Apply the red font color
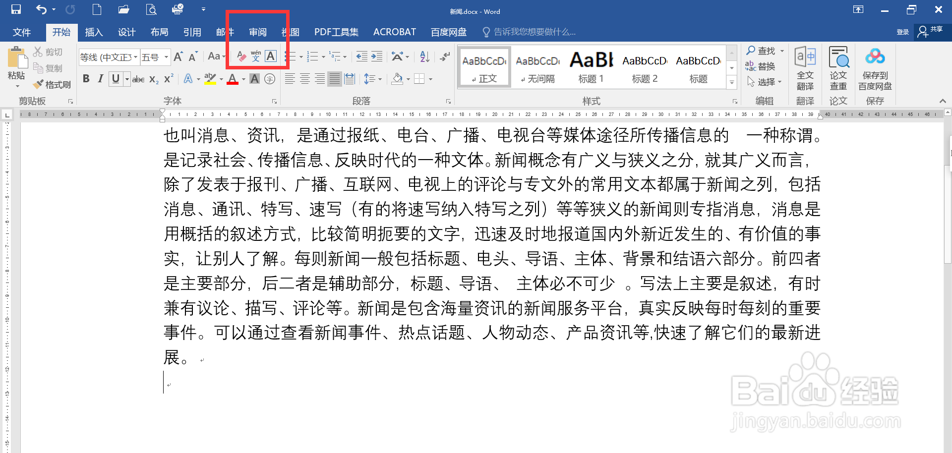This screenshot has height=453, width=952. pos(233,79)
